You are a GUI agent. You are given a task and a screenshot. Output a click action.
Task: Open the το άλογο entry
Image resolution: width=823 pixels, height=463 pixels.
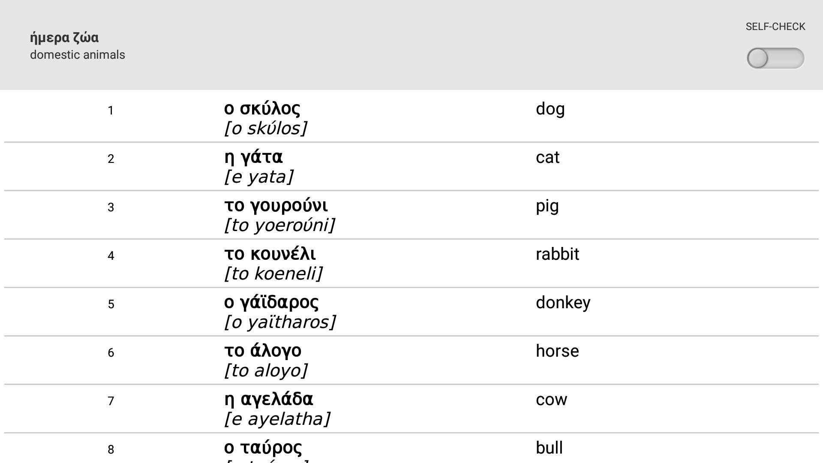pyautogui.click(x=263, y=351)
